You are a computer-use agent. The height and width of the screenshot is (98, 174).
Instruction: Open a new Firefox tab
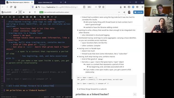[x=65, y=2]
